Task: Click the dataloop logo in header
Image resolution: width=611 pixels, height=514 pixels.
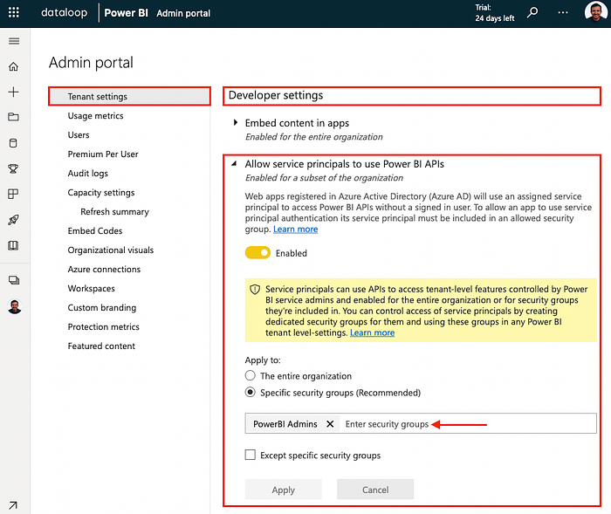Action: 65,12
